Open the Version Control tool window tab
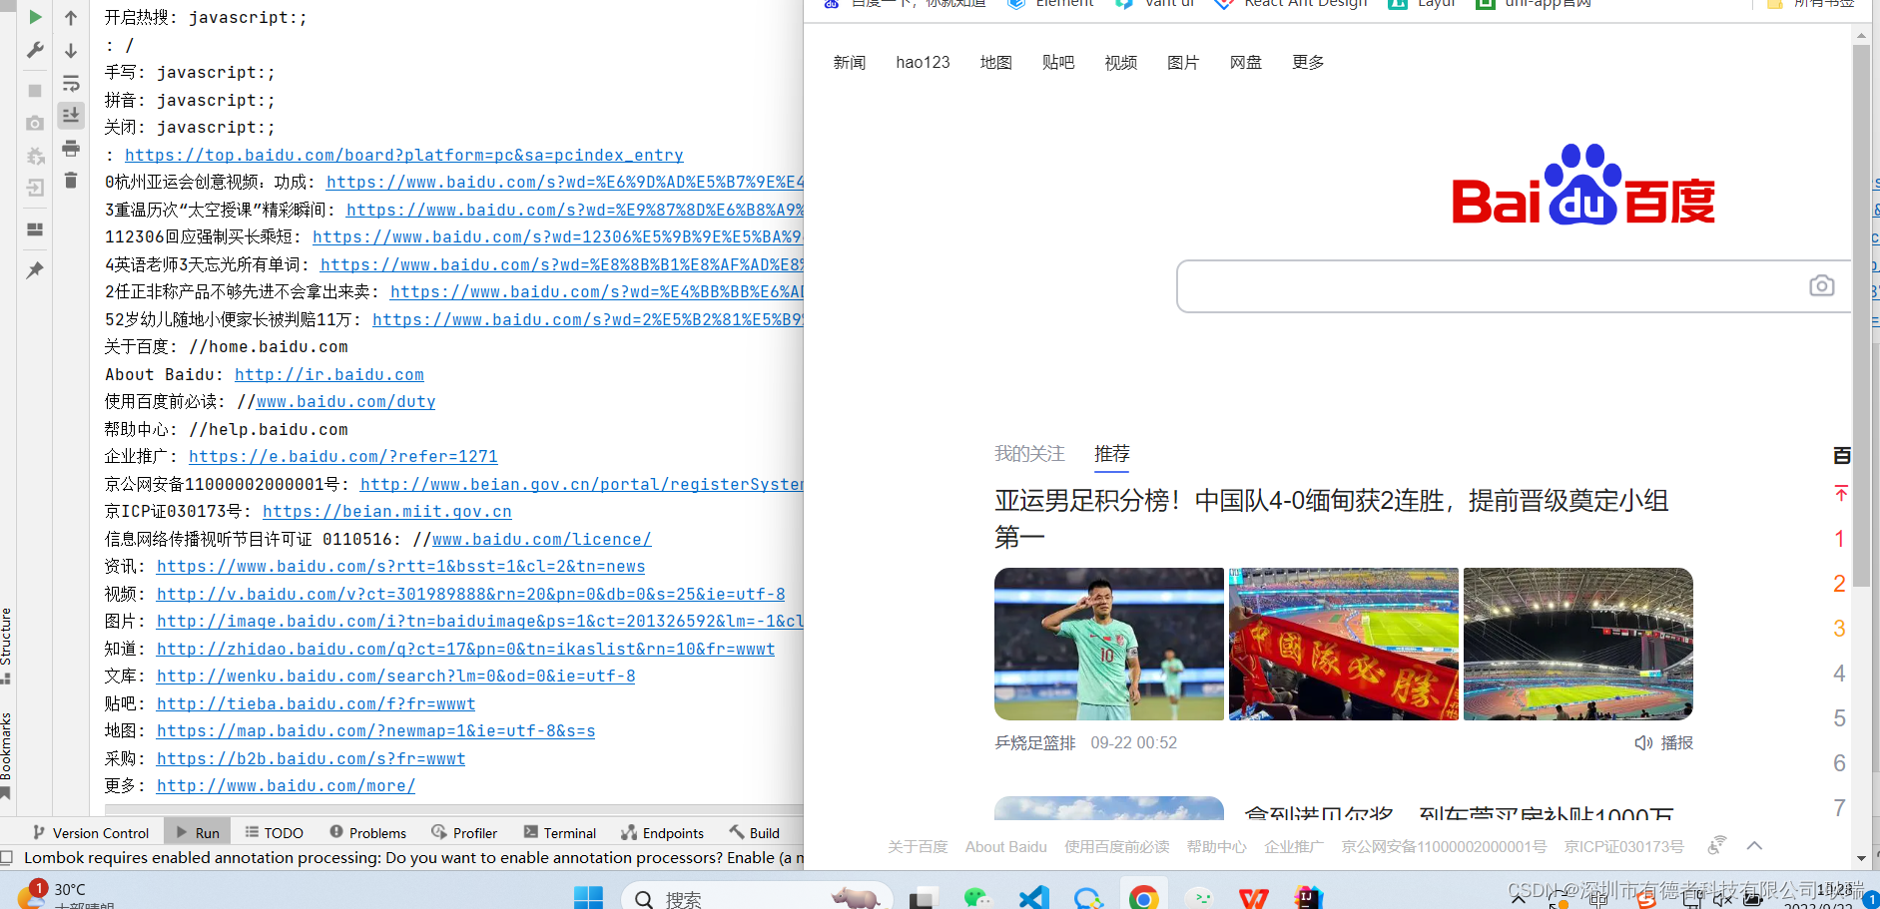This screenshot has width=1880, height=909. pyautogui.click(x=91, y=832)
